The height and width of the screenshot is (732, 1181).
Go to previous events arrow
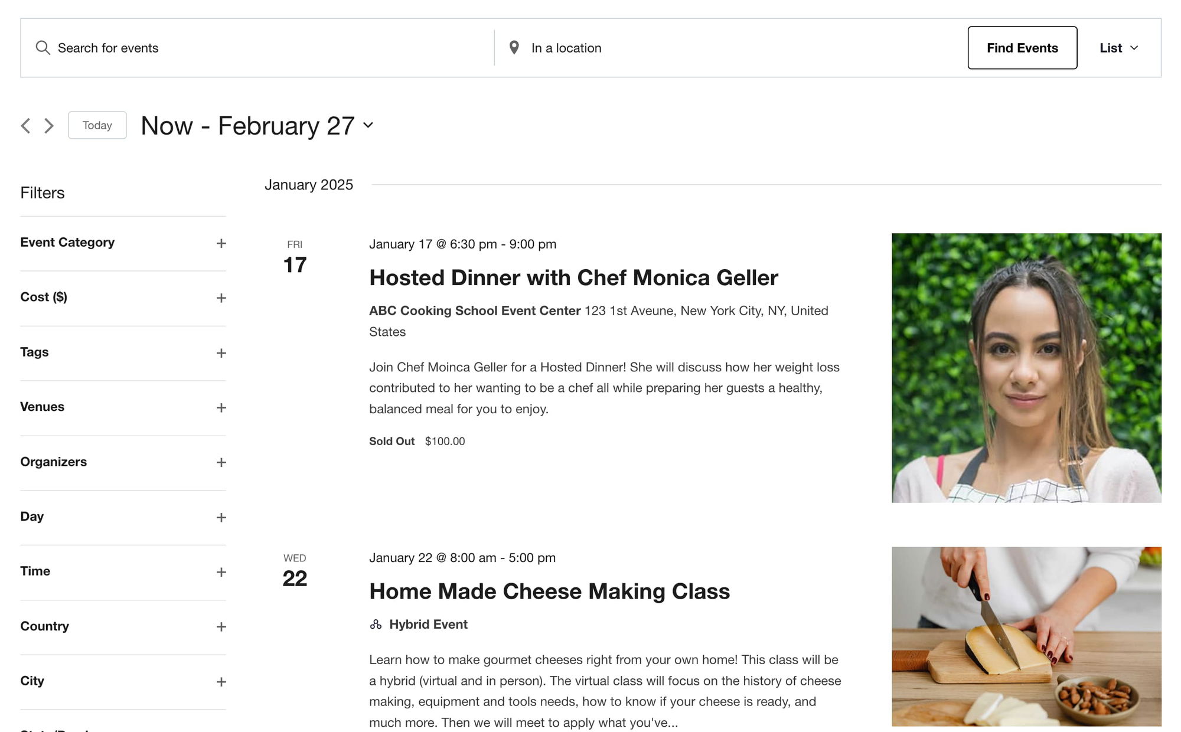[25, 126]
